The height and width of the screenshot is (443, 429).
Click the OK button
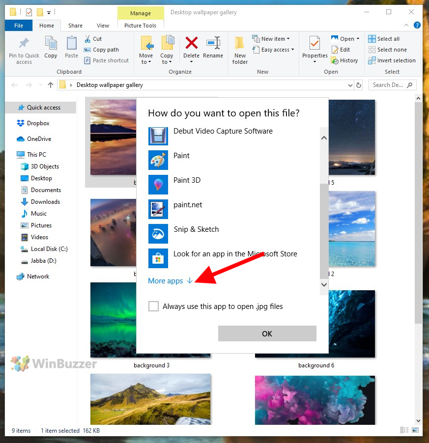tap(267, 333)
